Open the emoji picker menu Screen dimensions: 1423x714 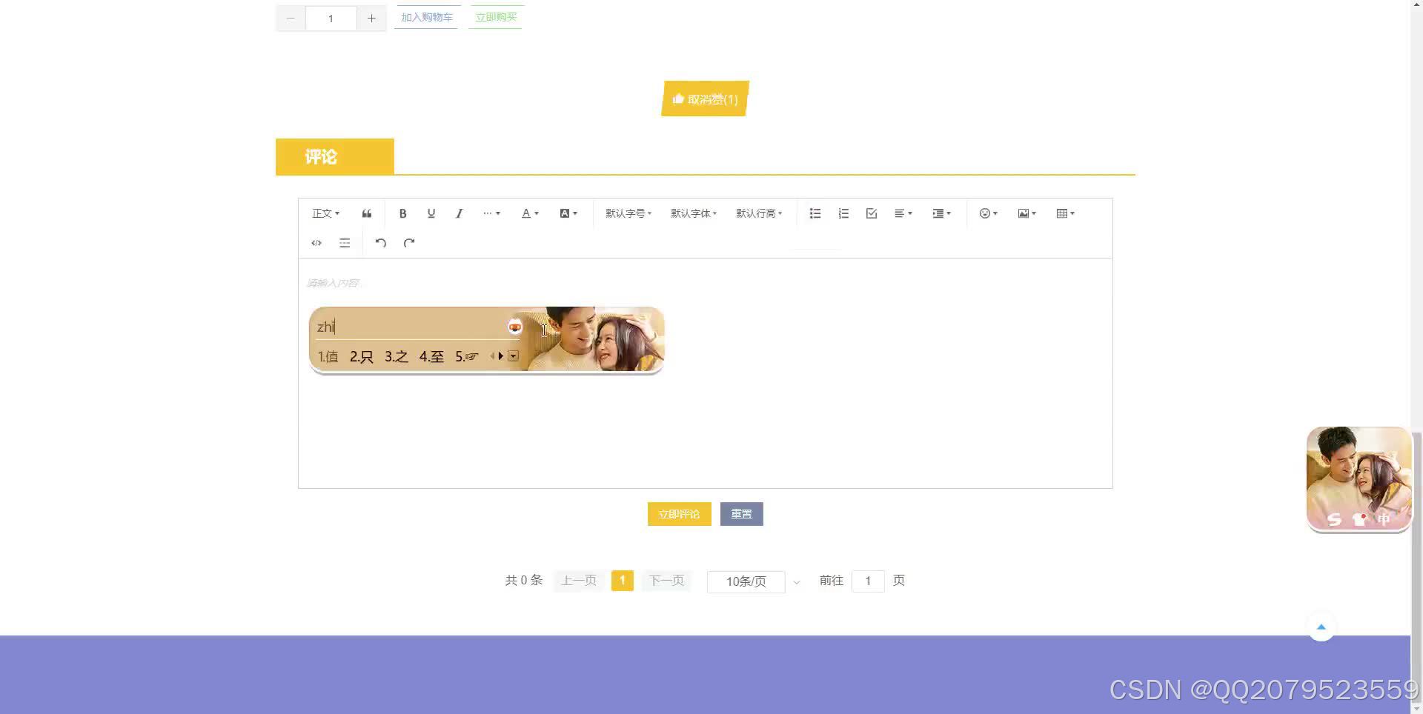(987, 213)
